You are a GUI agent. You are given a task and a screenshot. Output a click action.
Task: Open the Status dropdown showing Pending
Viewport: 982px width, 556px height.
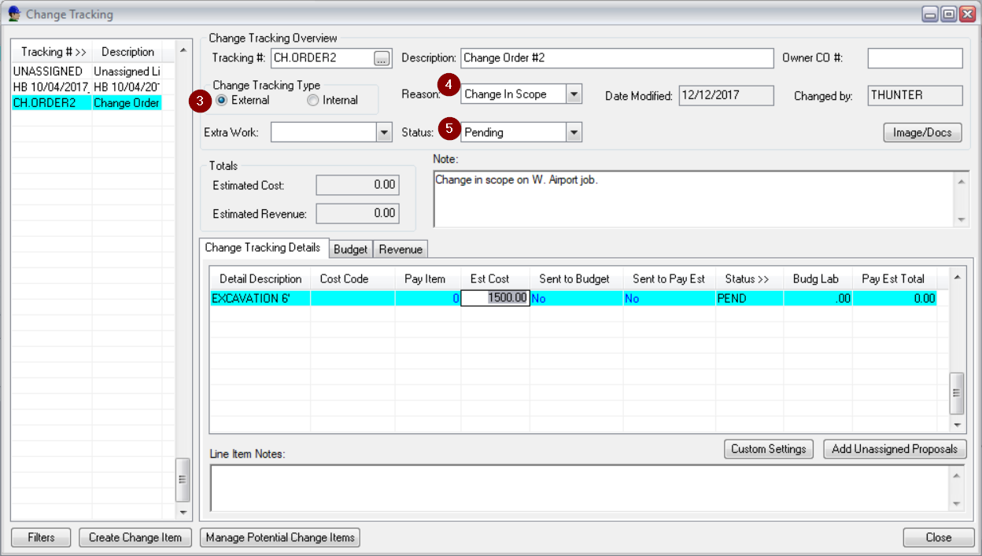(574, 132)
